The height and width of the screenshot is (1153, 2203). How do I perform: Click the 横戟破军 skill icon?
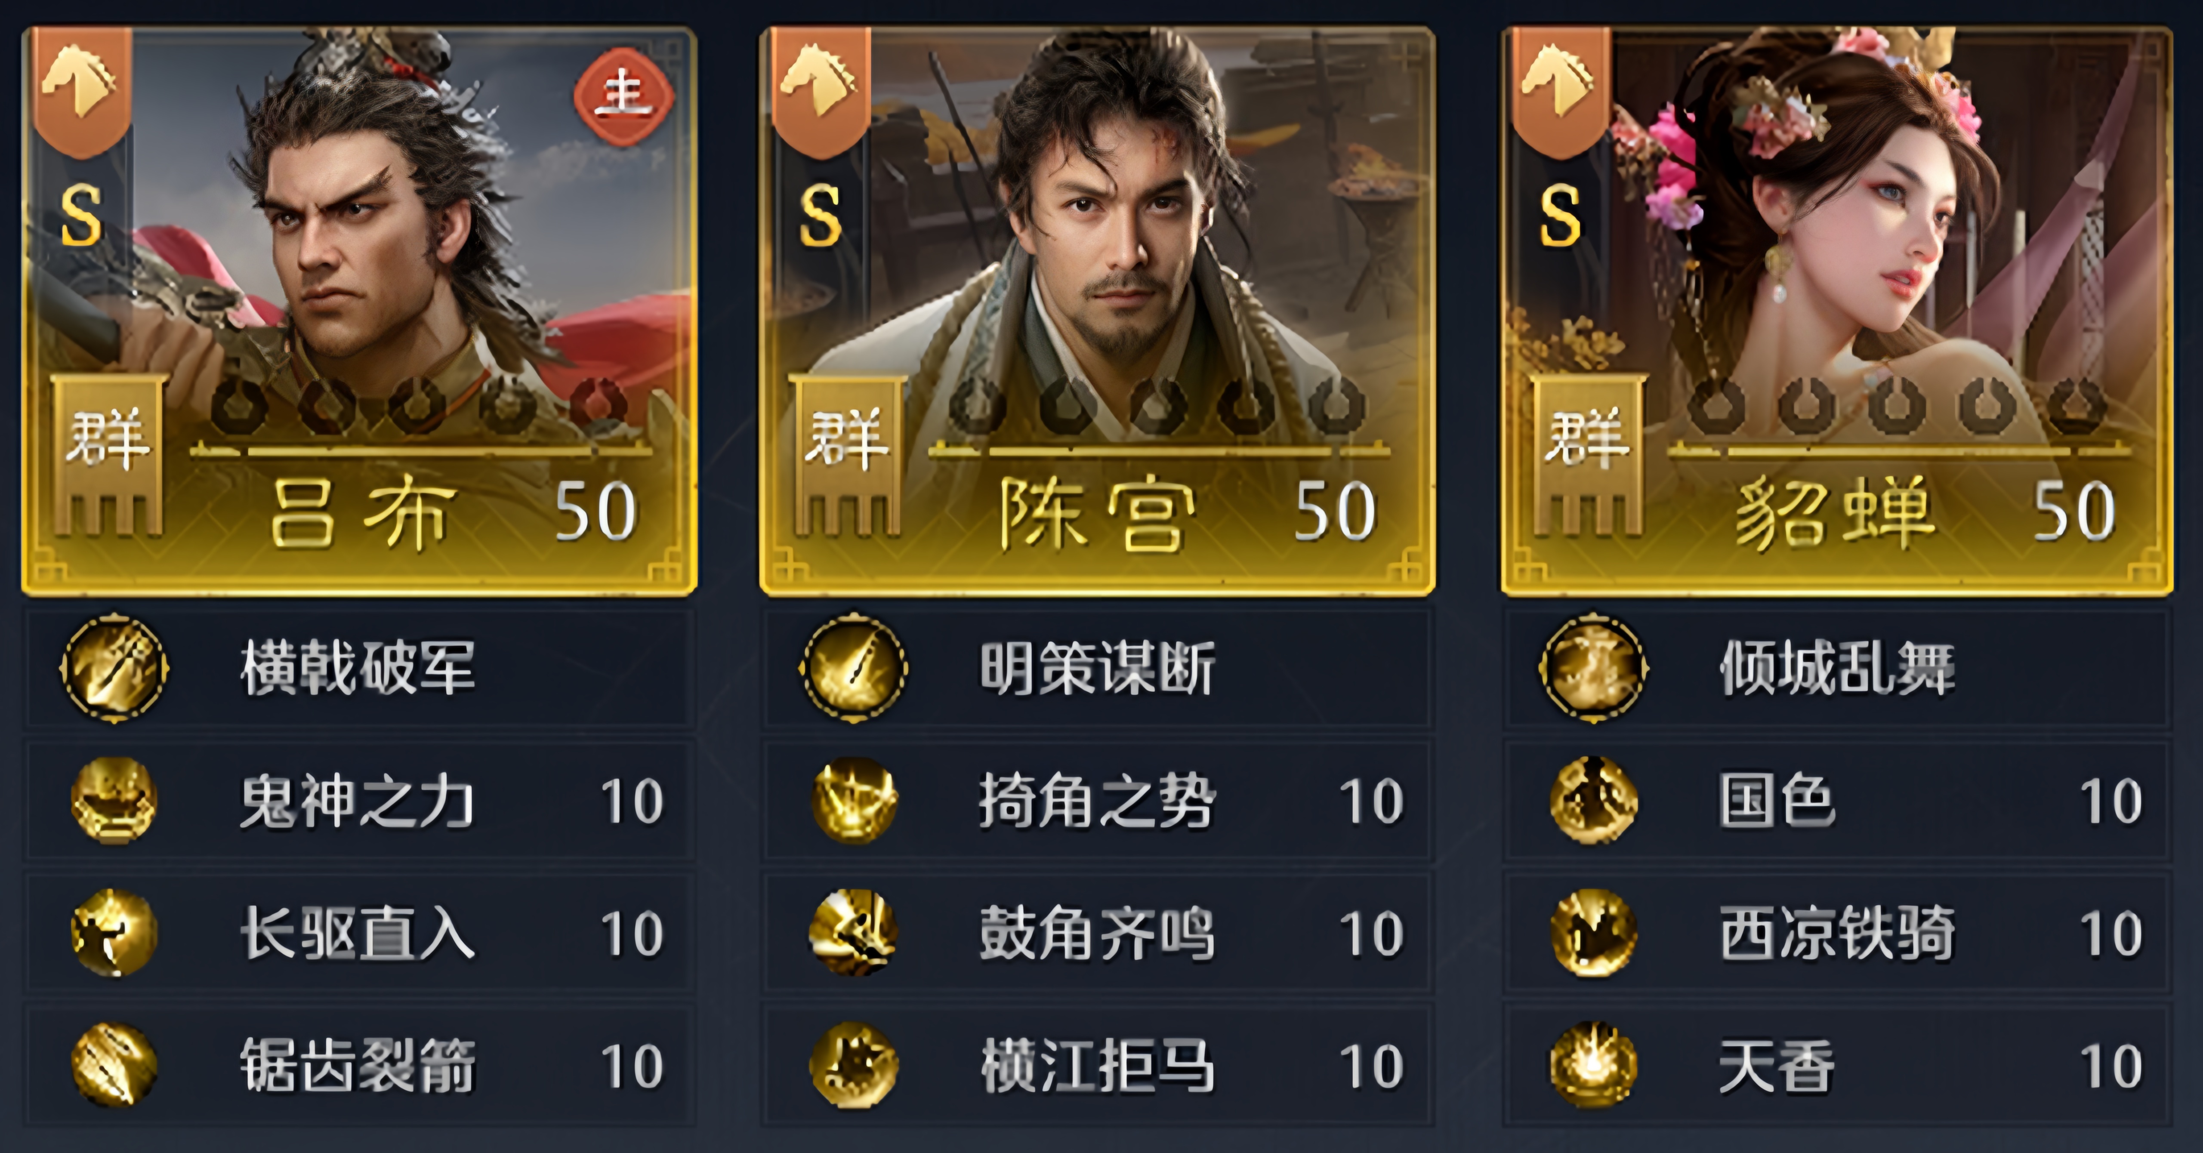click(x=114, y=668)
